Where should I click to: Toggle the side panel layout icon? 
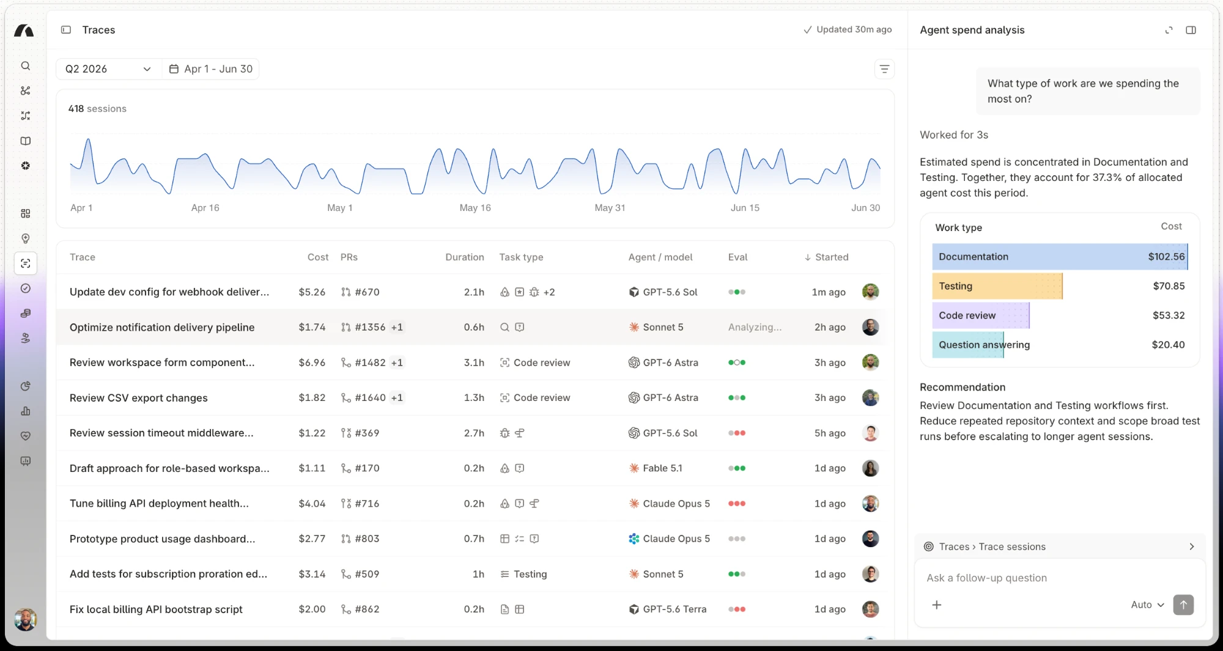1191,30
